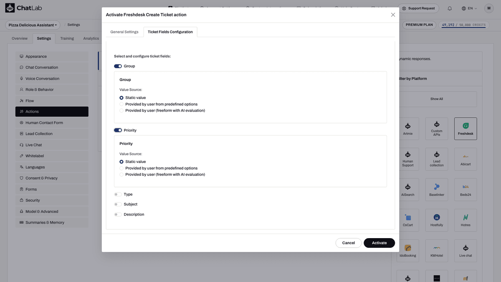This screenshot has width=501, height=282.
Task: Select the Baselinker platform card
Action: tap(437, 190)
